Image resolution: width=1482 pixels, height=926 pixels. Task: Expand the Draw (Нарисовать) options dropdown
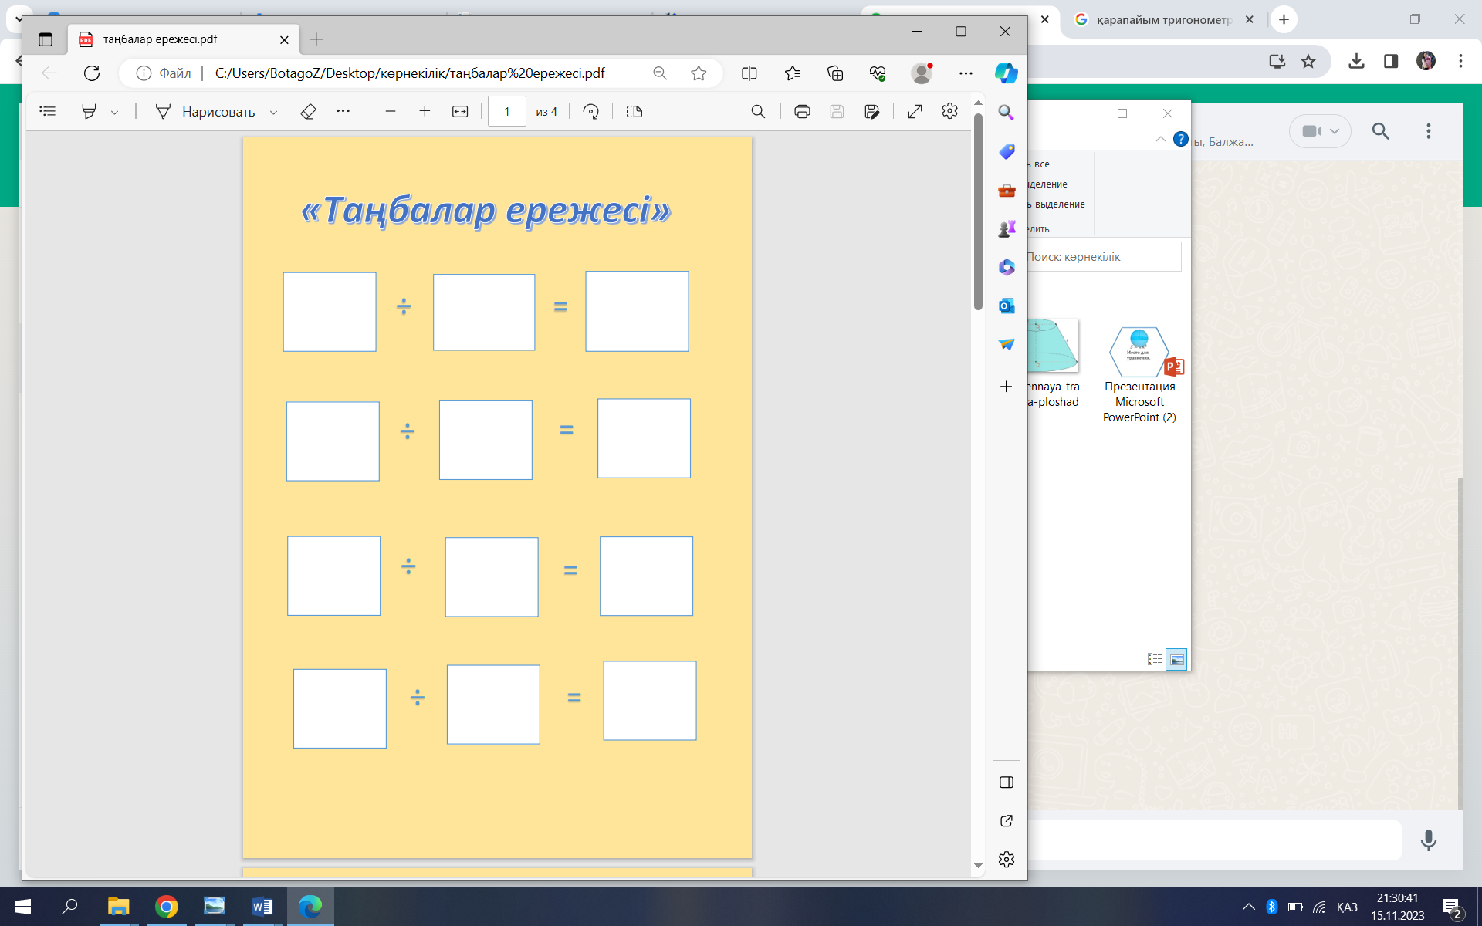click(x=273, y=113)
